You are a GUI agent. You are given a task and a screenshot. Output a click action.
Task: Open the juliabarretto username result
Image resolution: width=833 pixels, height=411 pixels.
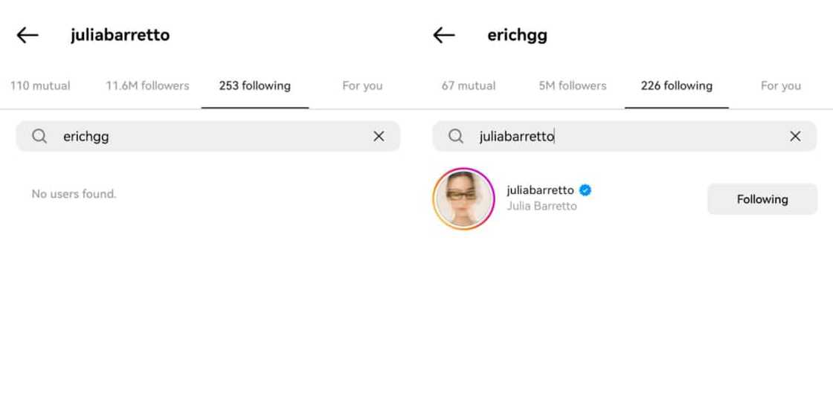540,190
